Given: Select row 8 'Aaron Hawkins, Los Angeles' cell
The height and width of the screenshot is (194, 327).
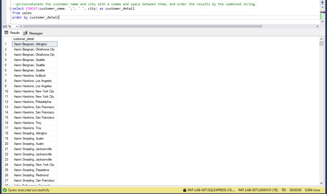Looking at the screenshot, I should 35,81.
